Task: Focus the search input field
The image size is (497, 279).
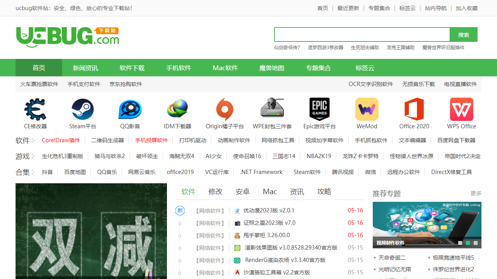Action: (362, 34)
